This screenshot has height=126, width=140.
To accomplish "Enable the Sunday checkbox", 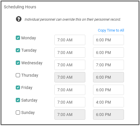I will click(x=18, y=113).
